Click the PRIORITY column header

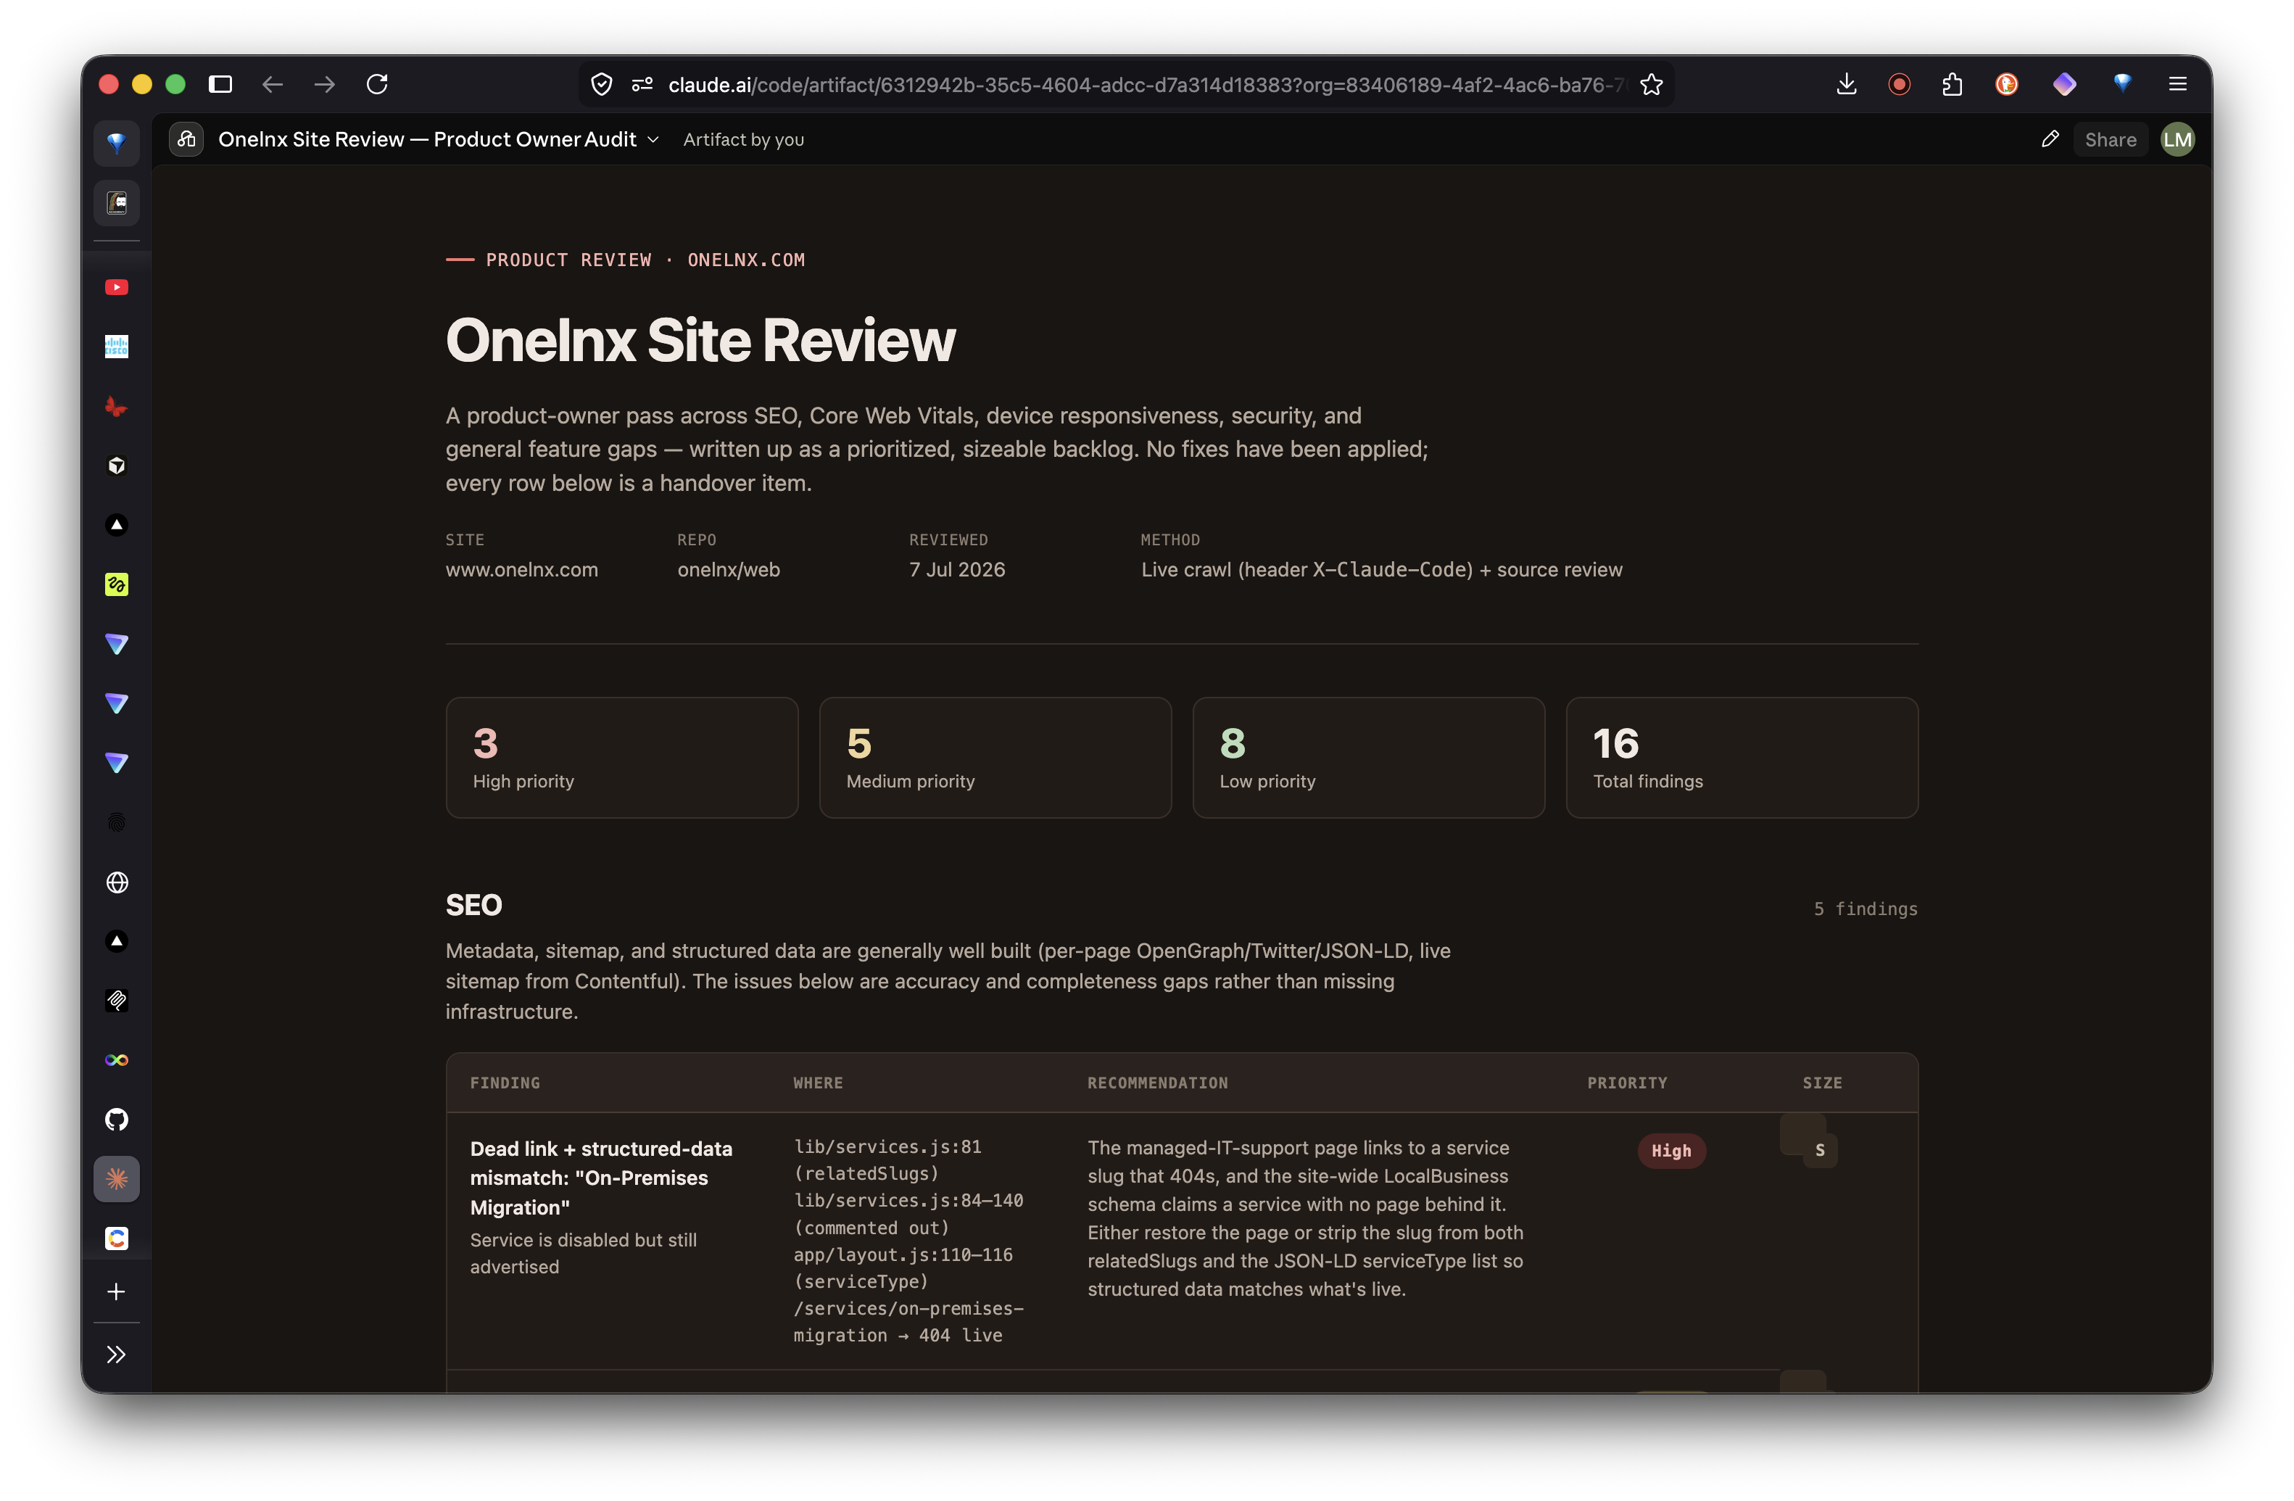1627,1083
